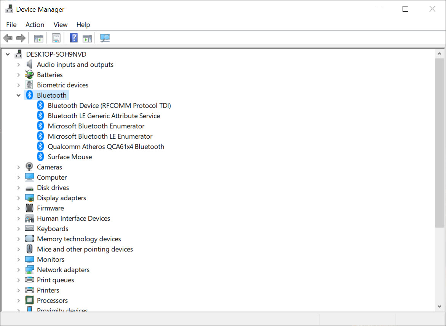
Task: Minimize the Device Manager window
Action: (x=379, y=9)
